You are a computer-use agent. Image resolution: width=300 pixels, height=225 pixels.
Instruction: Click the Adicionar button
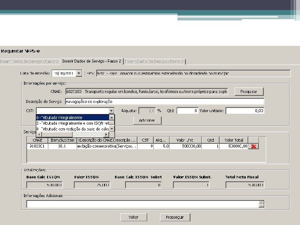click(x=147, y=120)
